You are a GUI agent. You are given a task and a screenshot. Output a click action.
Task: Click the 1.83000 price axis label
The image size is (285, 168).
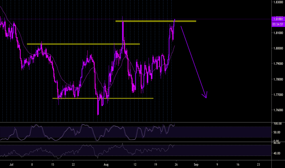tap(278, 2)
